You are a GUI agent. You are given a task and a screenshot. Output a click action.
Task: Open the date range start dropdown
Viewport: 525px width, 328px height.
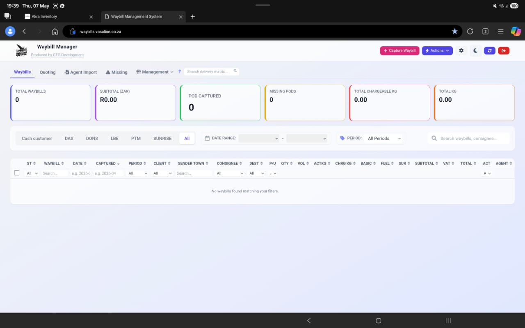click(259, 138)
